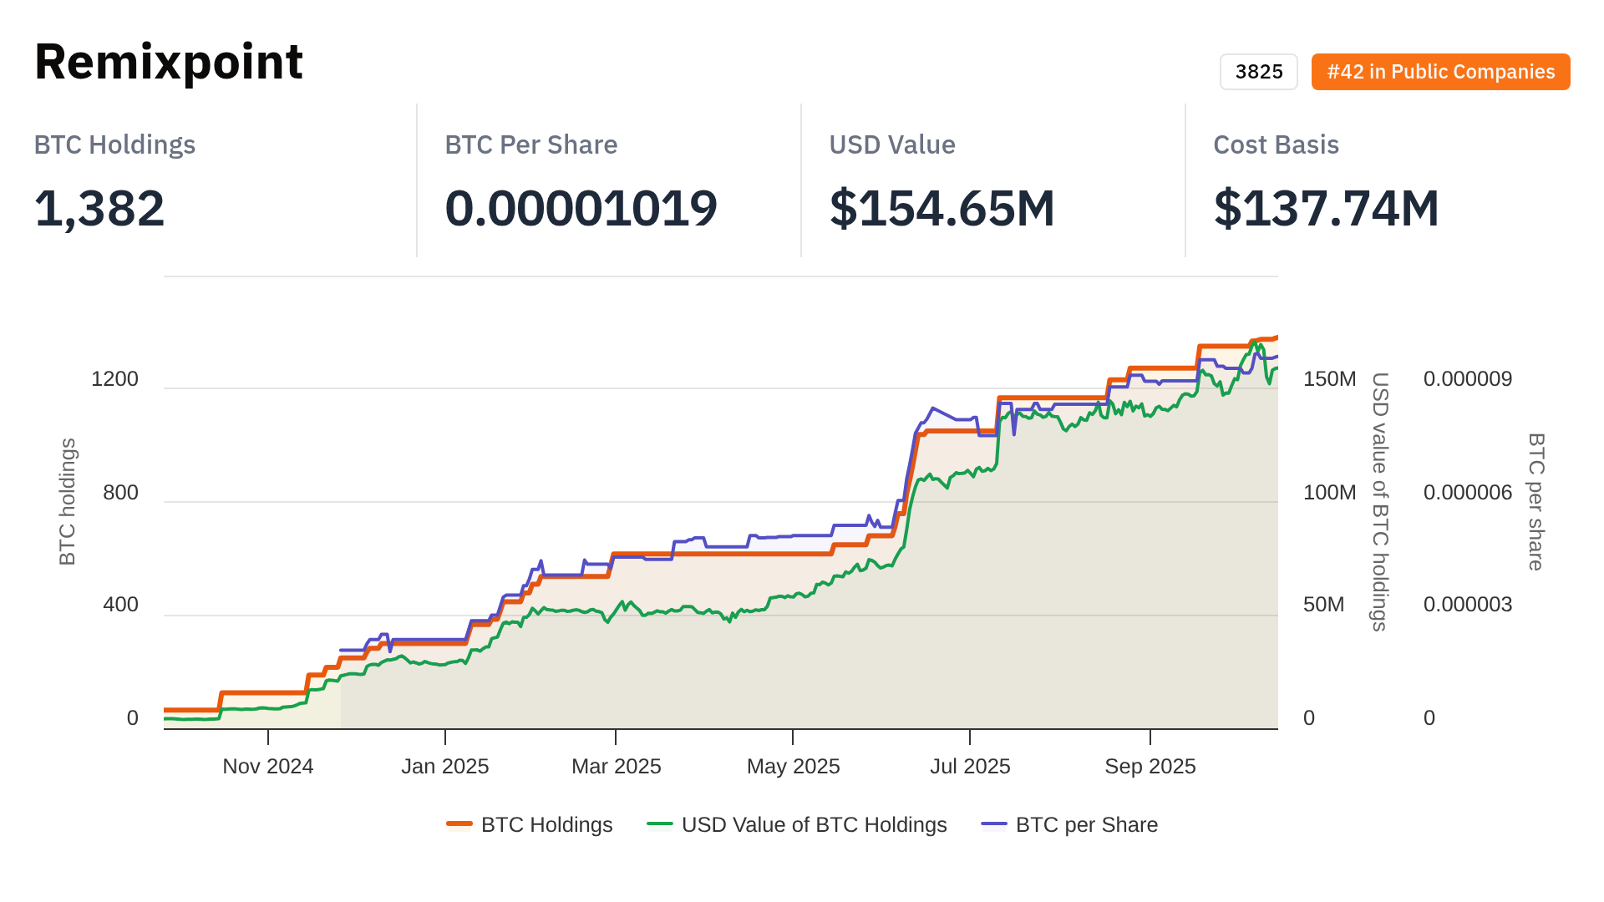Select the BTC Holdings 1,382 value

99,208
